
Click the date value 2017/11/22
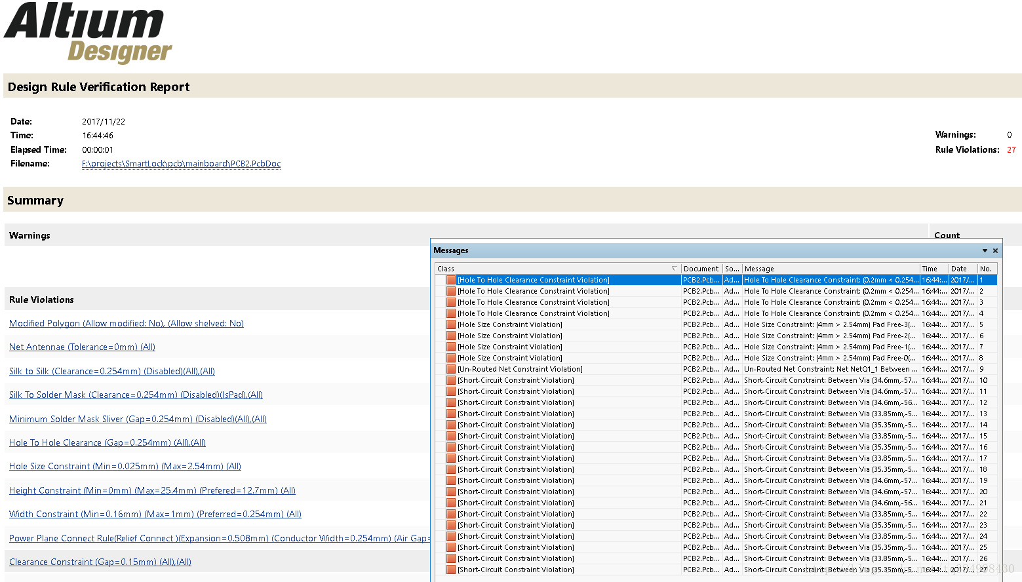coord(104,122)
